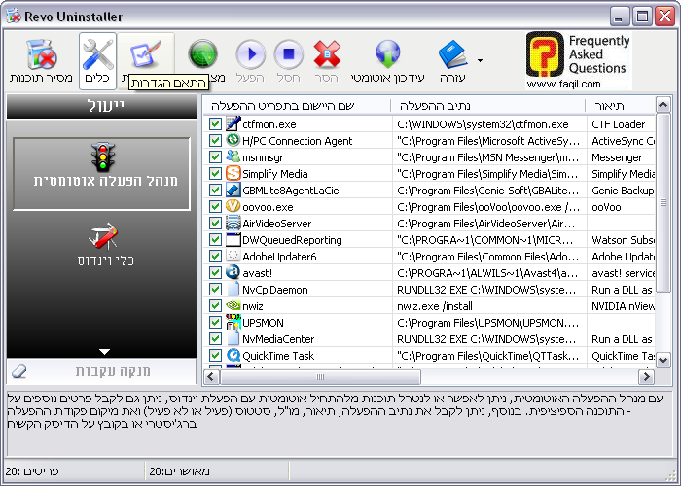Toggle the Simplify Media checkbox
The image size is (681, 486).
(215, 174)
